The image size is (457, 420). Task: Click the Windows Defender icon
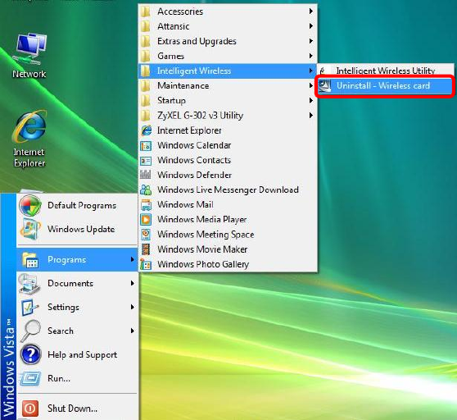tap(146, 175)
